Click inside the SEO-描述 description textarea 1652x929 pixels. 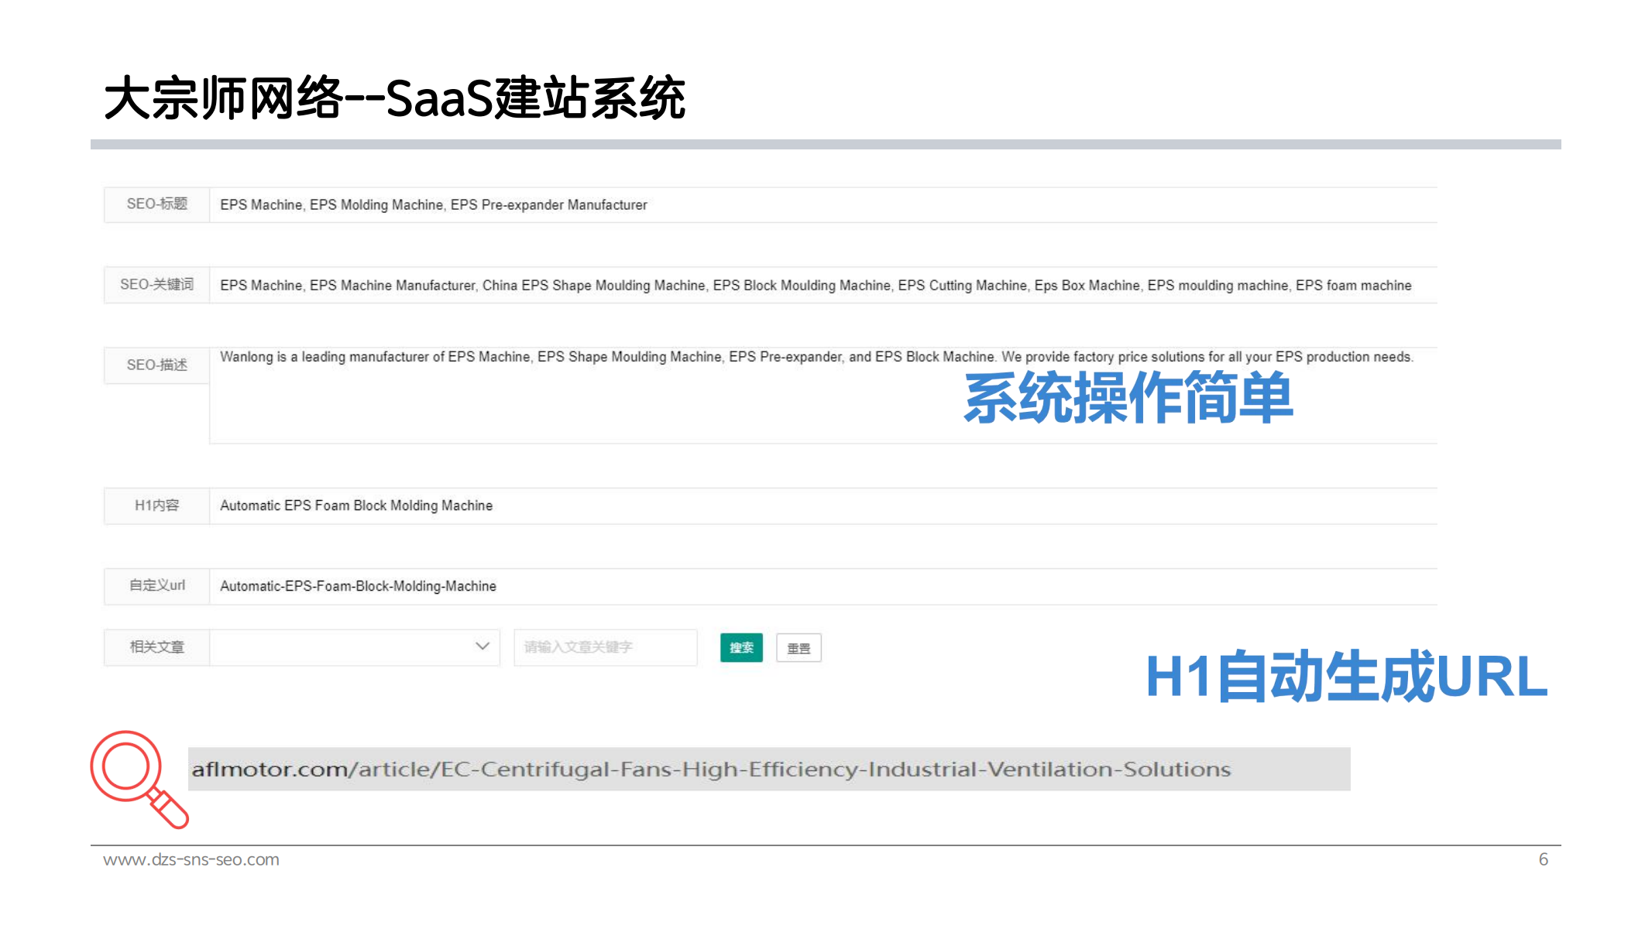pyautogui.click(x=589, y=403)
